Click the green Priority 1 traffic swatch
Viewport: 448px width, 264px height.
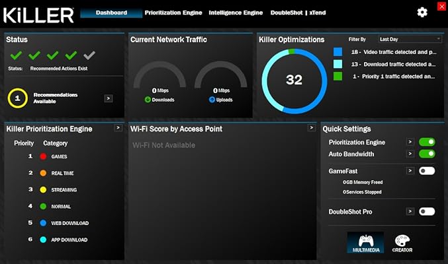click(337, 76)
